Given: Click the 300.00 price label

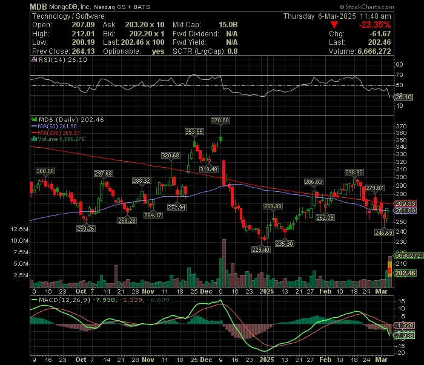Looking at the screenshot, I should point(45,171).
